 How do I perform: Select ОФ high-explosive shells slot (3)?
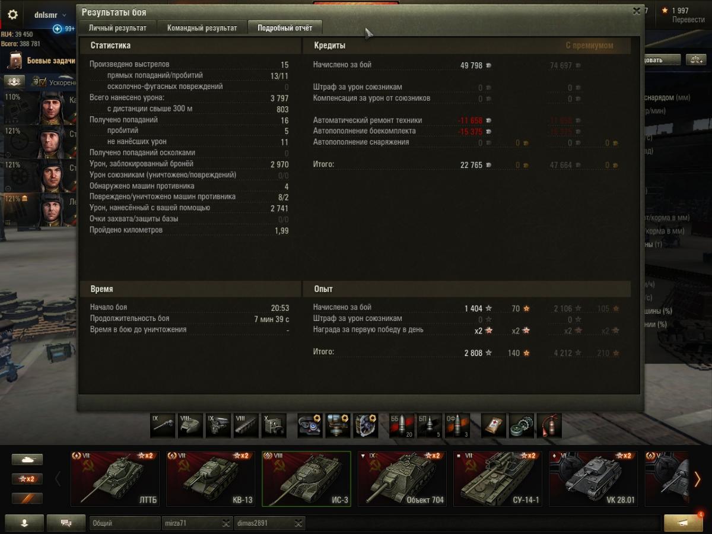coord(457,425)
